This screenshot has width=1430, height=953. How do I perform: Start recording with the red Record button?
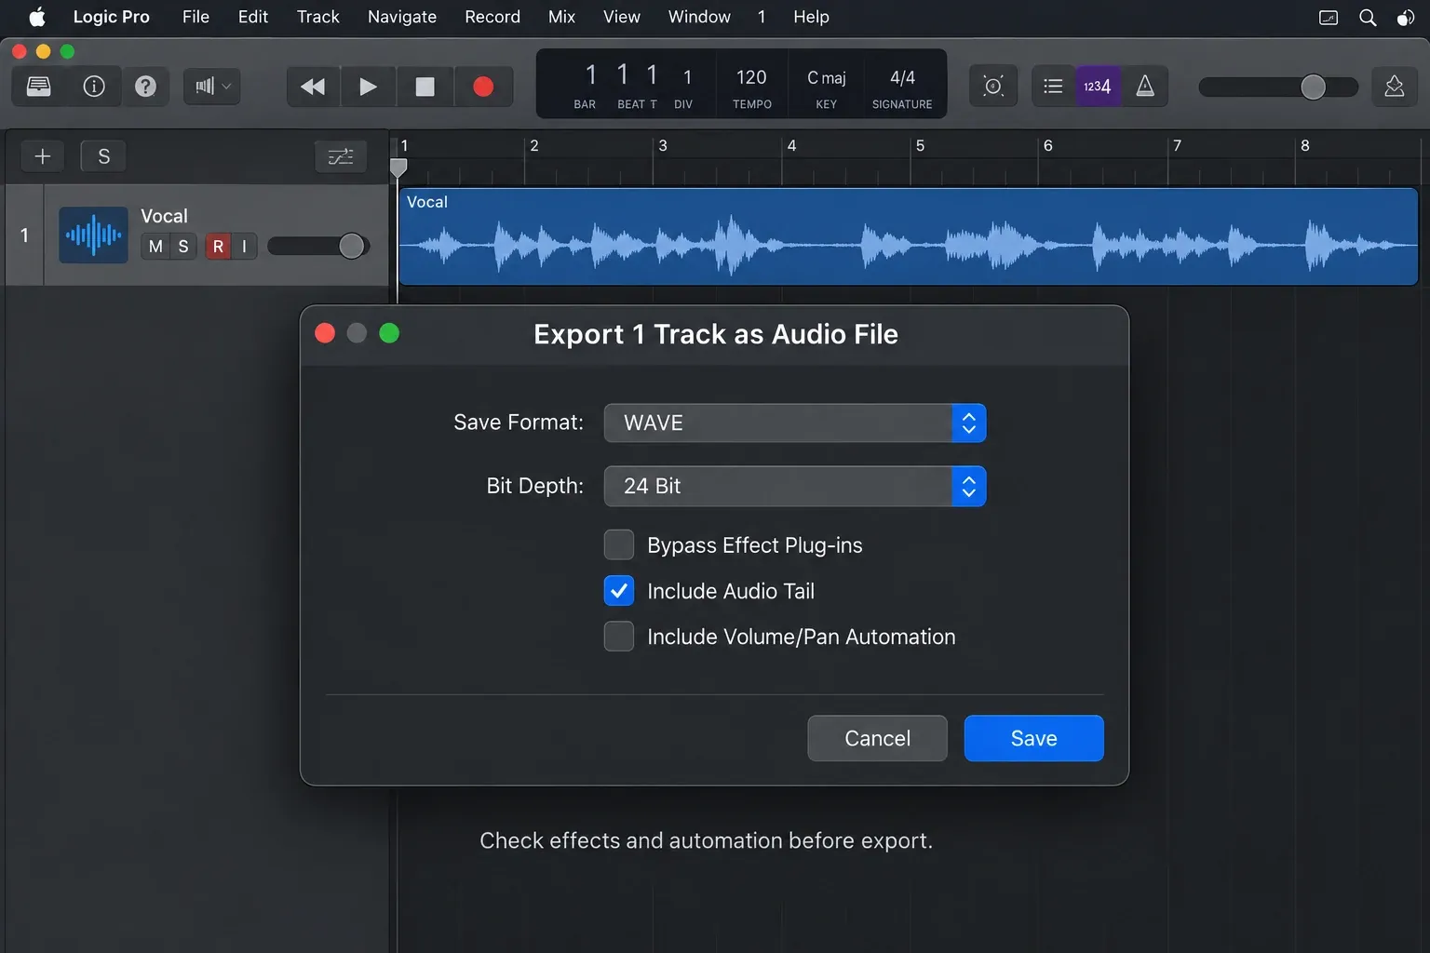(483, 87)
